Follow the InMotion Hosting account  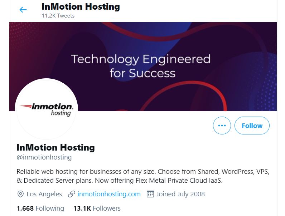tap(252, 126)
